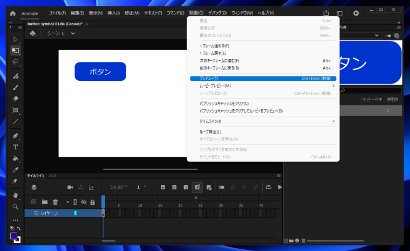Viewport: 410px width, 251px height.
Task: Select the Rectangle tool
Action: pos(16,110)
